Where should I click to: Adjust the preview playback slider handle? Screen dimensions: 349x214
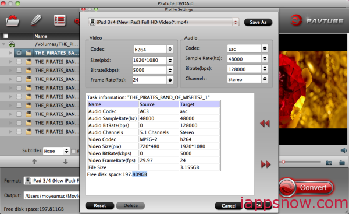283,162
